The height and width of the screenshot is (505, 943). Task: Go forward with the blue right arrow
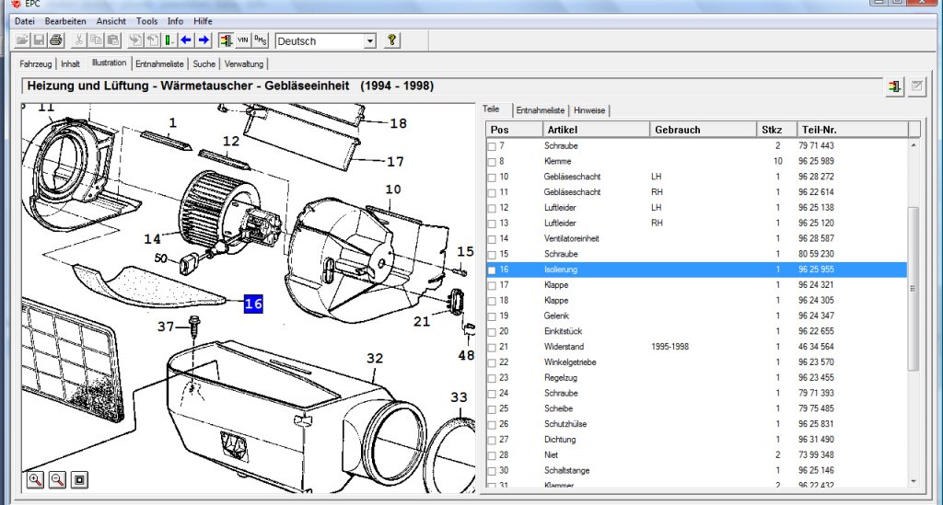[x=204, y=40]
